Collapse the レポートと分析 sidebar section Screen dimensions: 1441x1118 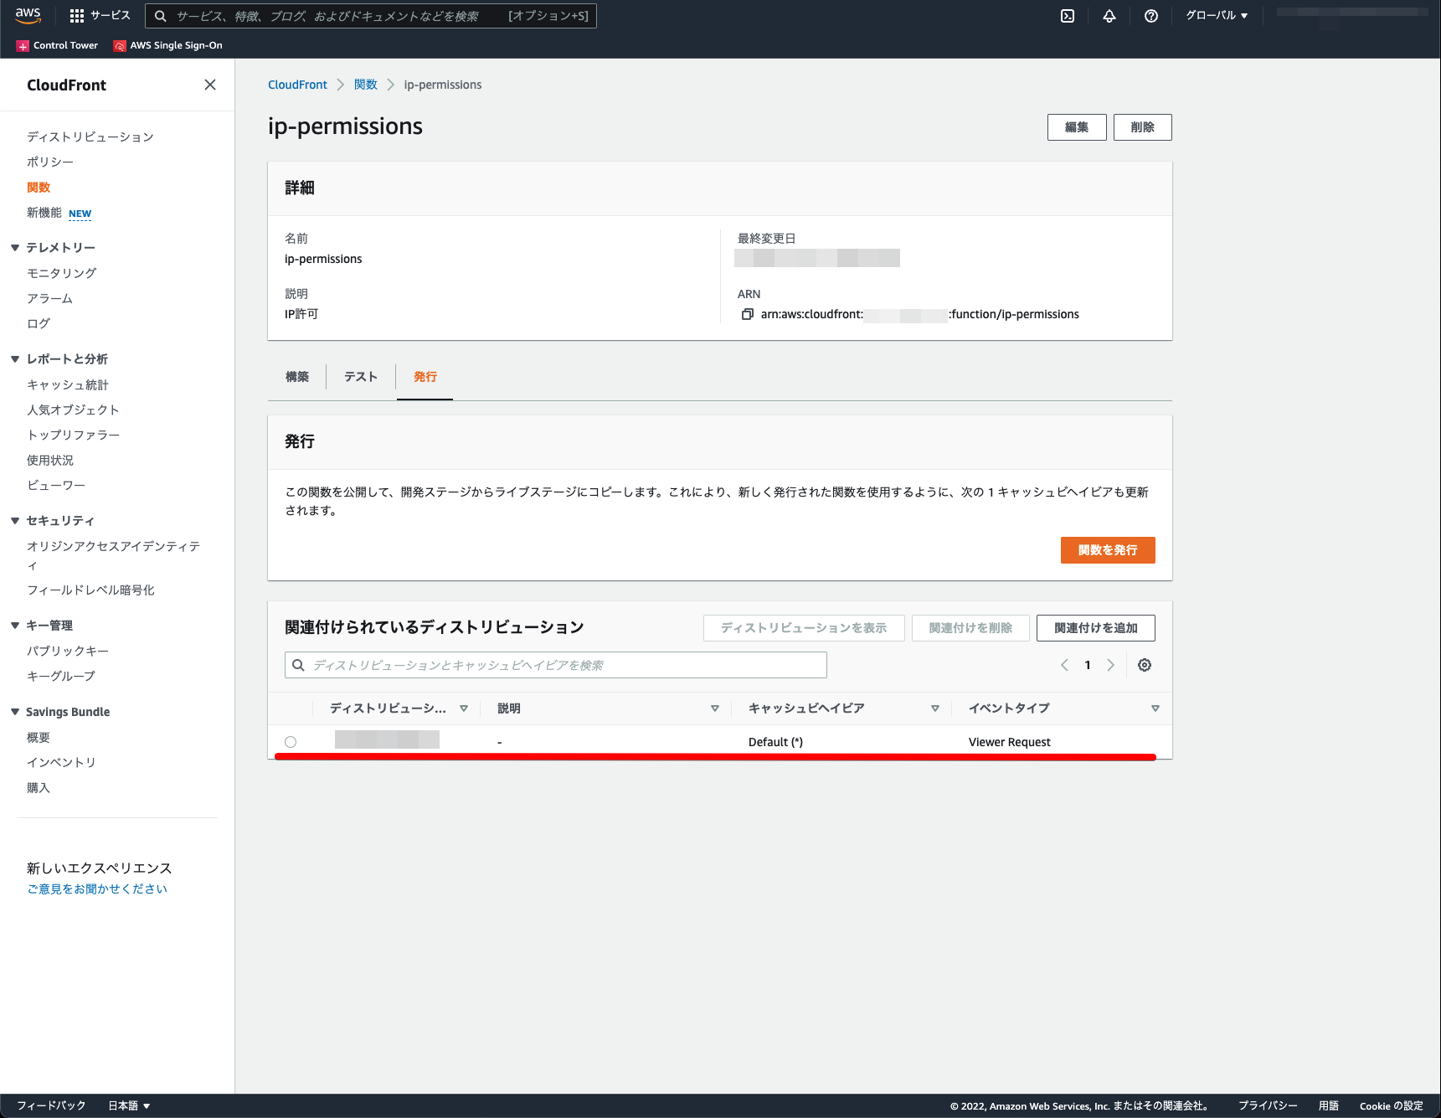click(x=15, y=359)
